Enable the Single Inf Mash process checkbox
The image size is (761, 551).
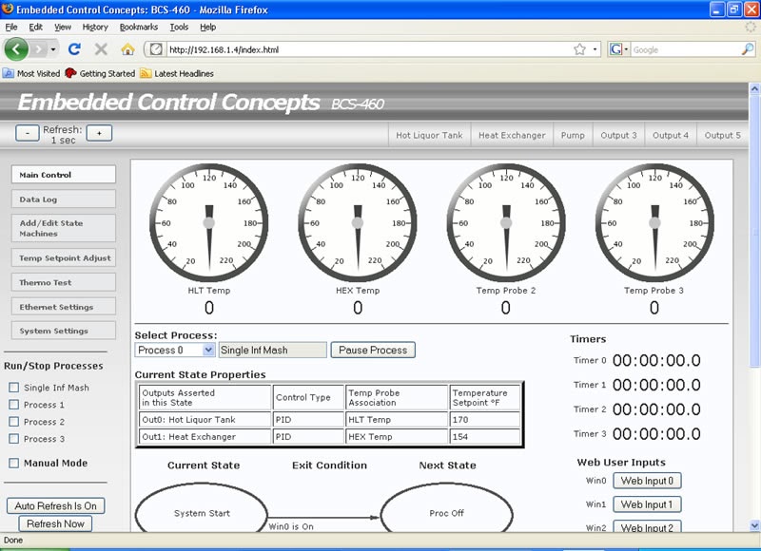13,387
